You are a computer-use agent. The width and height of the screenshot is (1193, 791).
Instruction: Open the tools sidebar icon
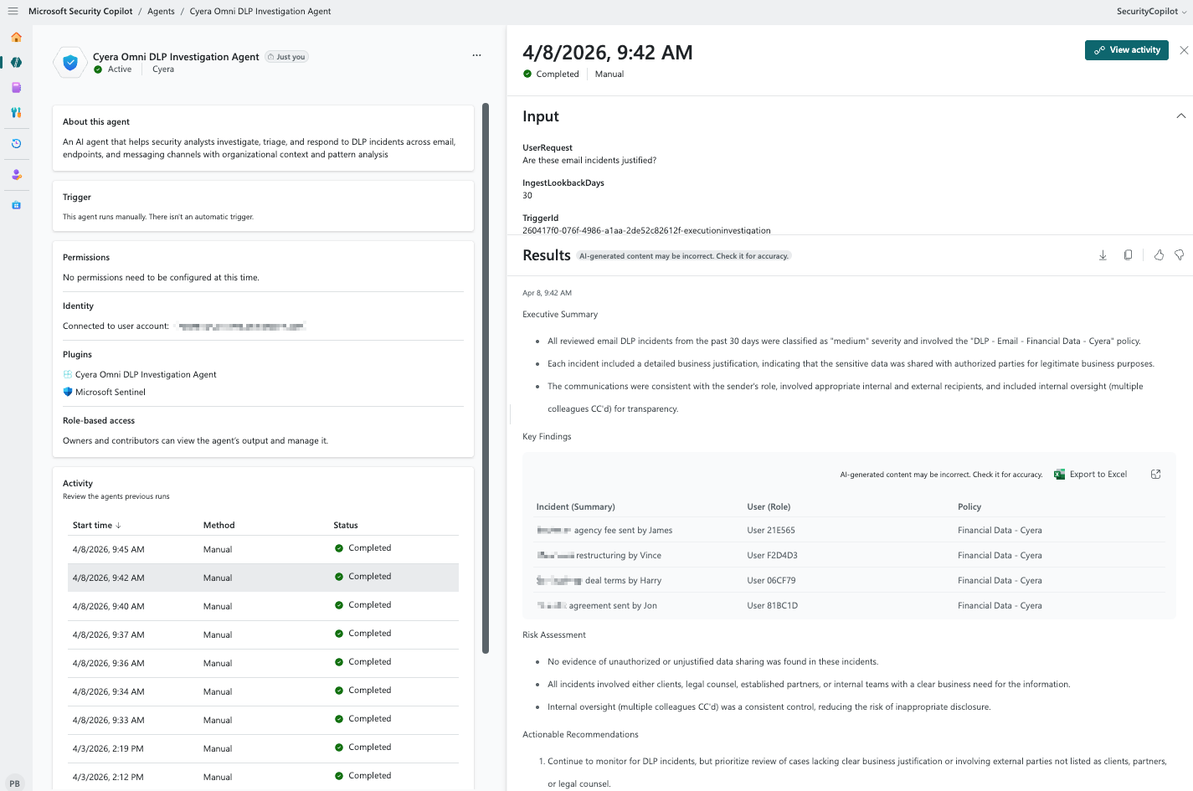16,112
